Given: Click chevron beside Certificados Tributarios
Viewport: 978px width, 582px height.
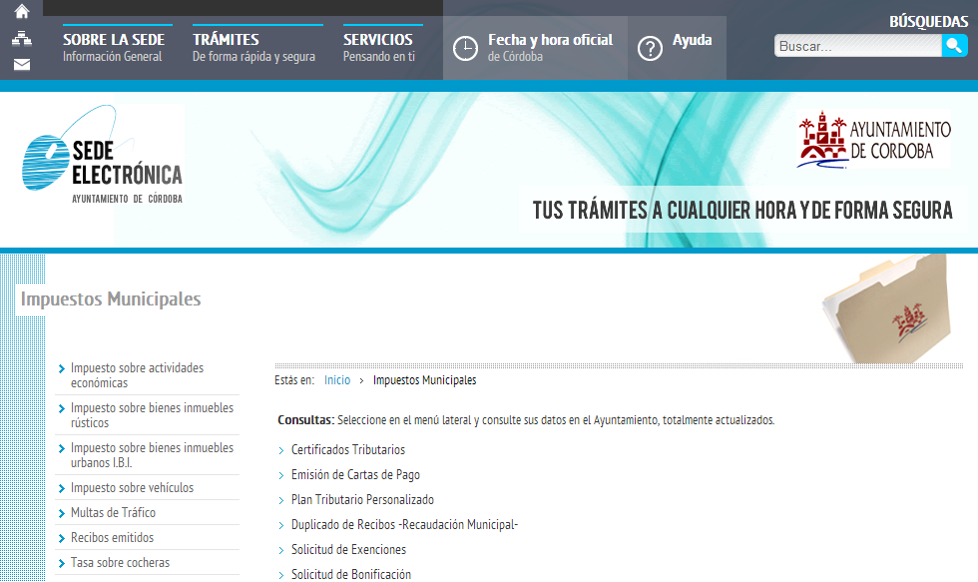Looking at the screenshot, I should point(281,450).
